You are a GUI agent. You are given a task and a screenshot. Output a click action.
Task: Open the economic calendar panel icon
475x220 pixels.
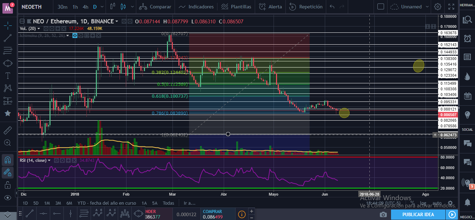467,96
